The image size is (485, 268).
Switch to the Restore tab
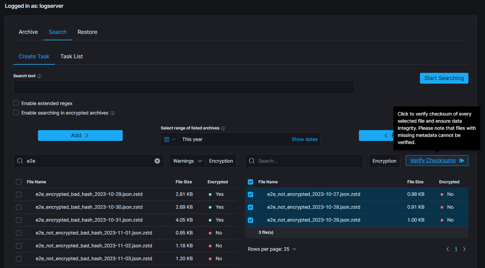(x=87, y=32)
